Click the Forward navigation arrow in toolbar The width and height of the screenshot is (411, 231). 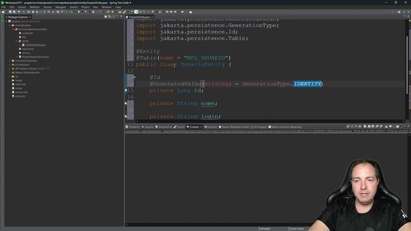[182, 12]
